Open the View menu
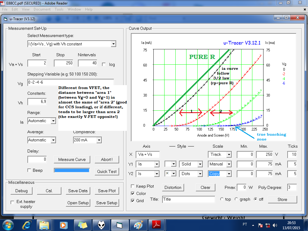The image size is (308, 231). (x=26, y=9)
